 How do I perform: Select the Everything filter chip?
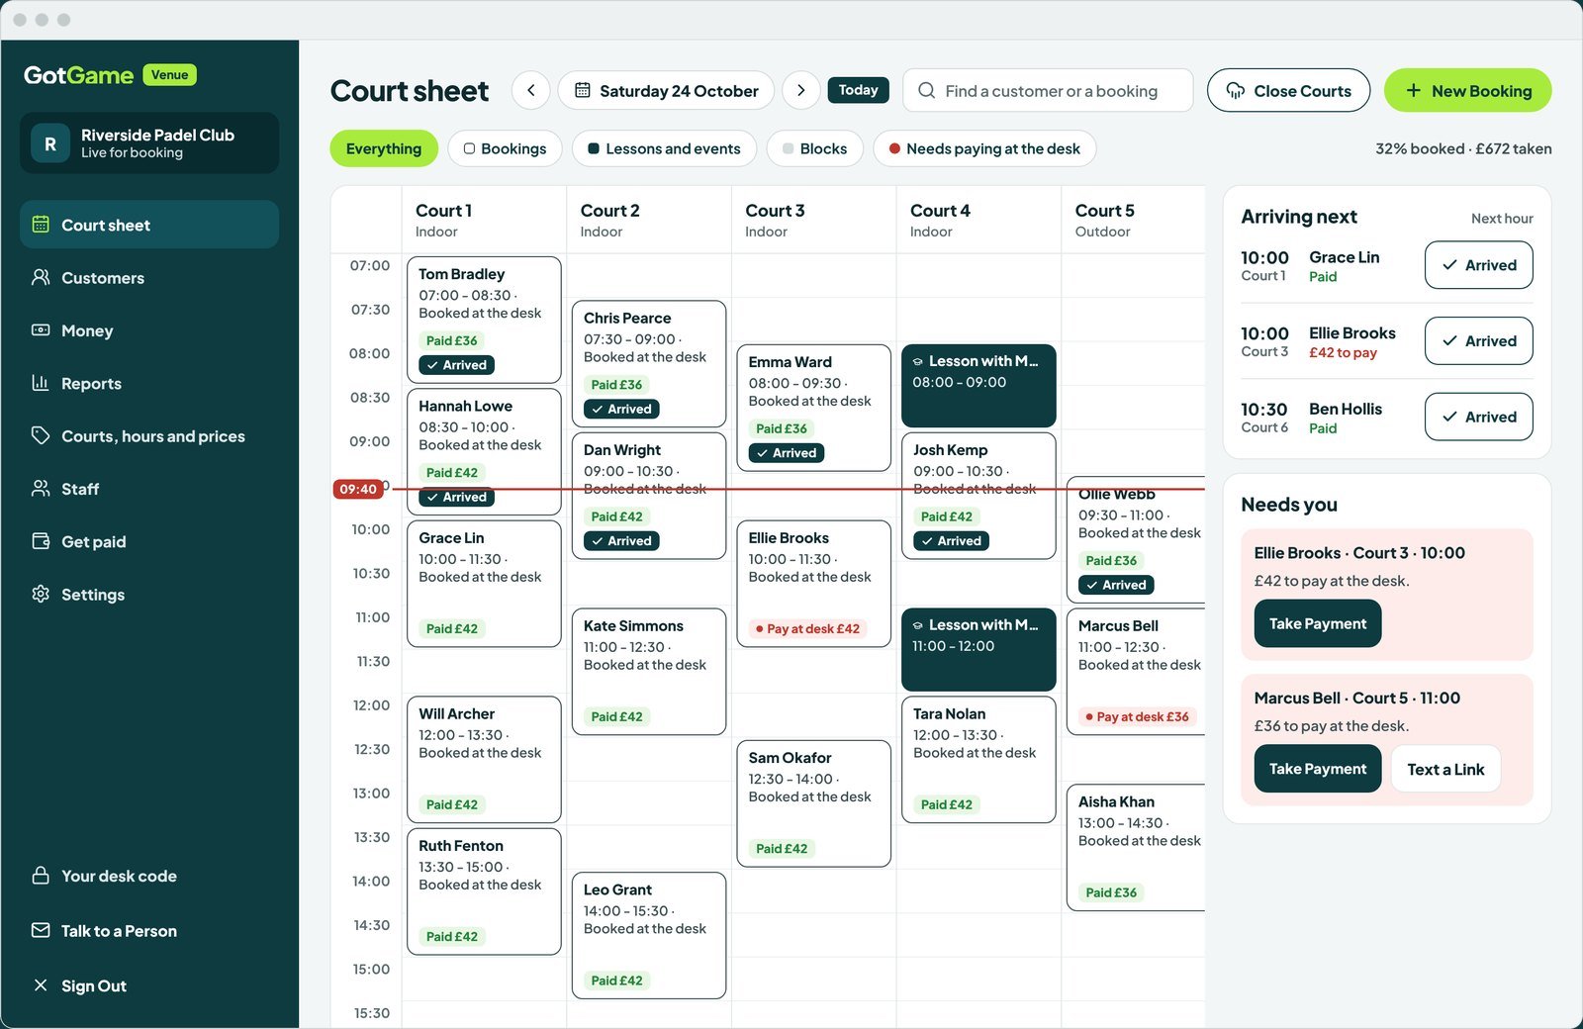click(x=384, y=148)
